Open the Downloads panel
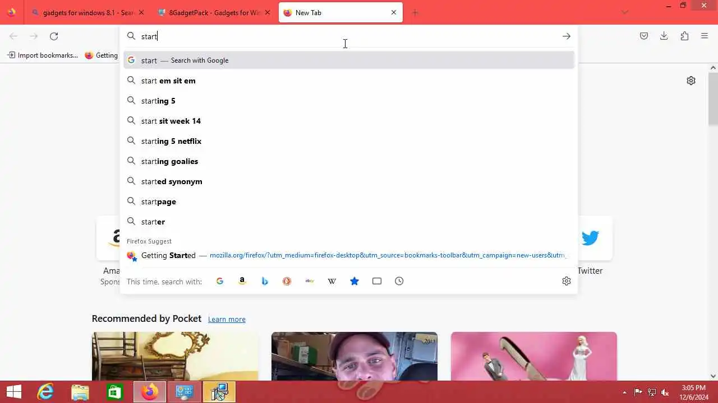Viewport: 718px width, 403px height. point(664,36)
